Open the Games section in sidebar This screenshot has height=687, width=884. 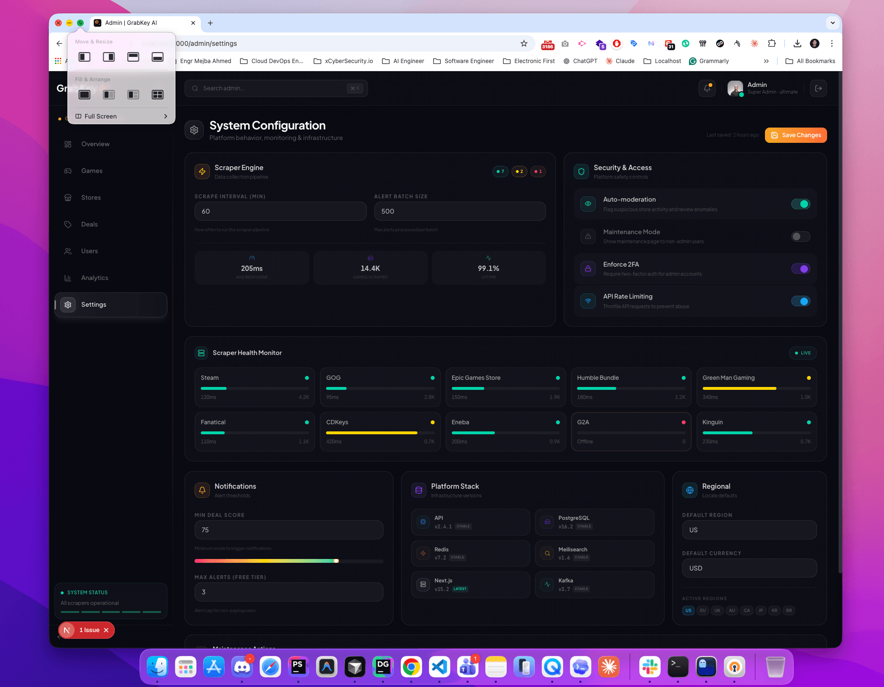92,171
